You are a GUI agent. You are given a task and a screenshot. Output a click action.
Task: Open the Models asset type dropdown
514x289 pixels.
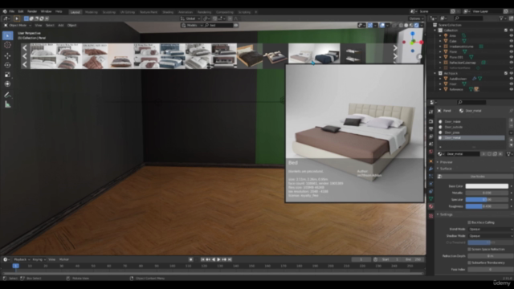coord(192,25)
